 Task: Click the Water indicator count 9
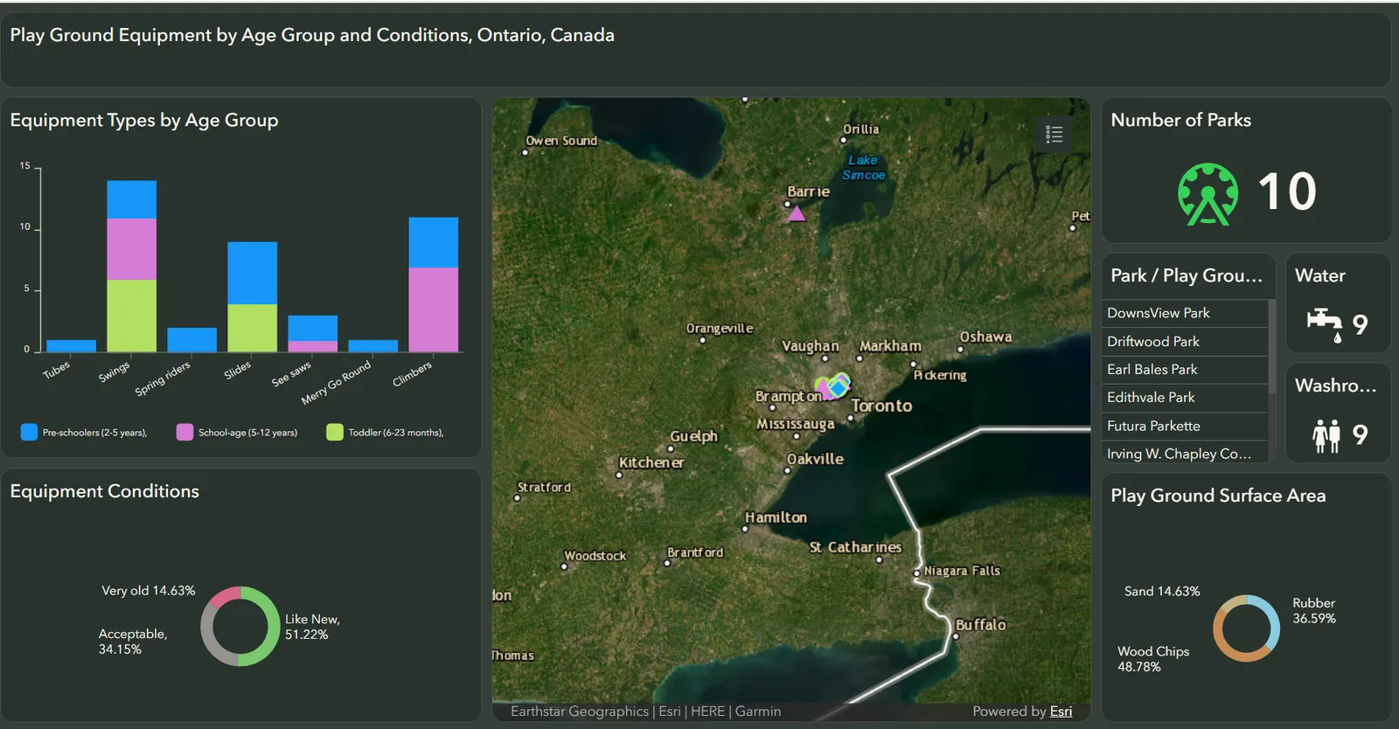click(x=1361, y=325)
